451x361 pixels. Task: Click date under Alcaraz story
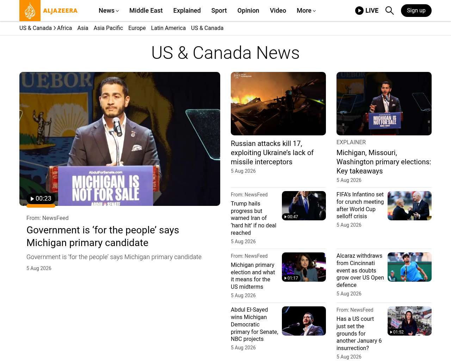click(x=349, y=294)
